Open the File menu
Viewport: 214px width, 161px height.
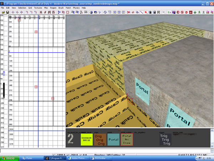pos(2,8)
